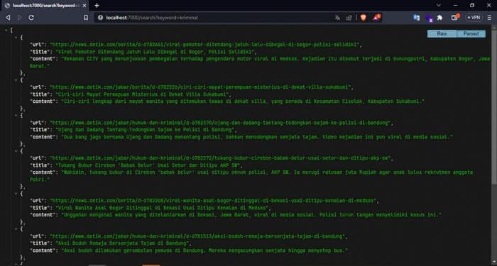The width and height of the screenshot is (497, 266).
Task: Click title "Aksi Bodoh Remaja Bersenjata Tajam di Bandung"
Action: coord(122,243)
